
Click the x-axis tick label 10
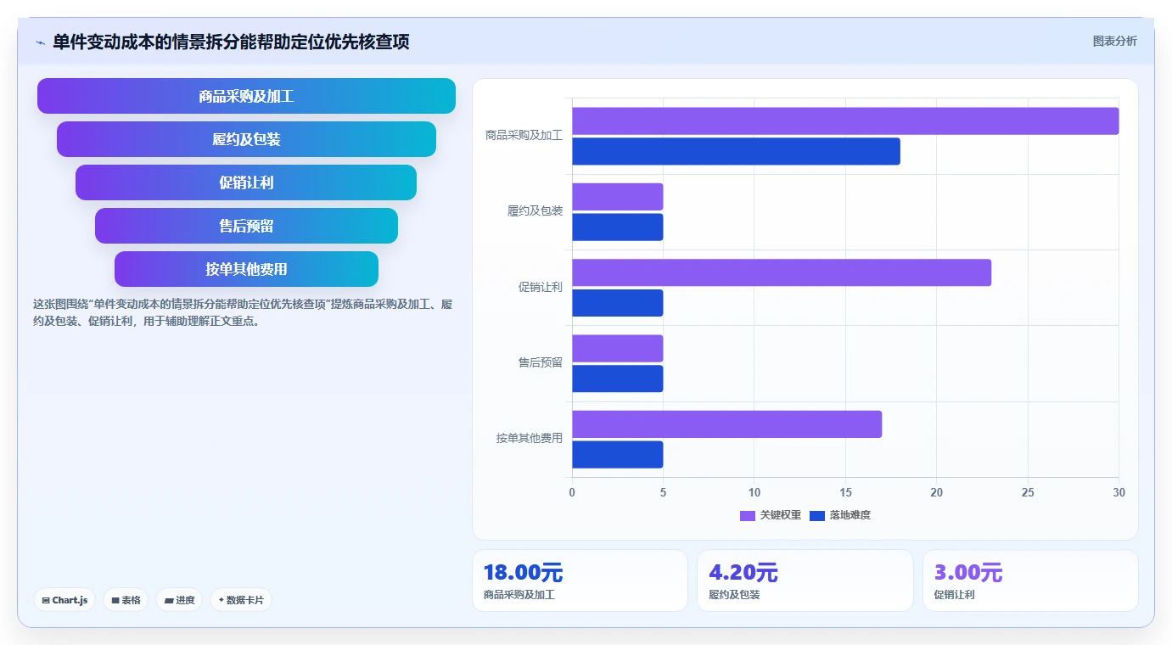tap(754, 492)
